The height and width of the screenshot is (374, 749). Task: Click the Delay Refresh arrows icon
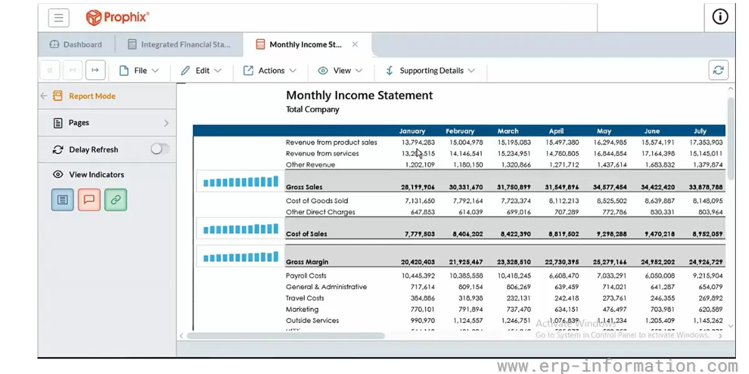[58, 150]
